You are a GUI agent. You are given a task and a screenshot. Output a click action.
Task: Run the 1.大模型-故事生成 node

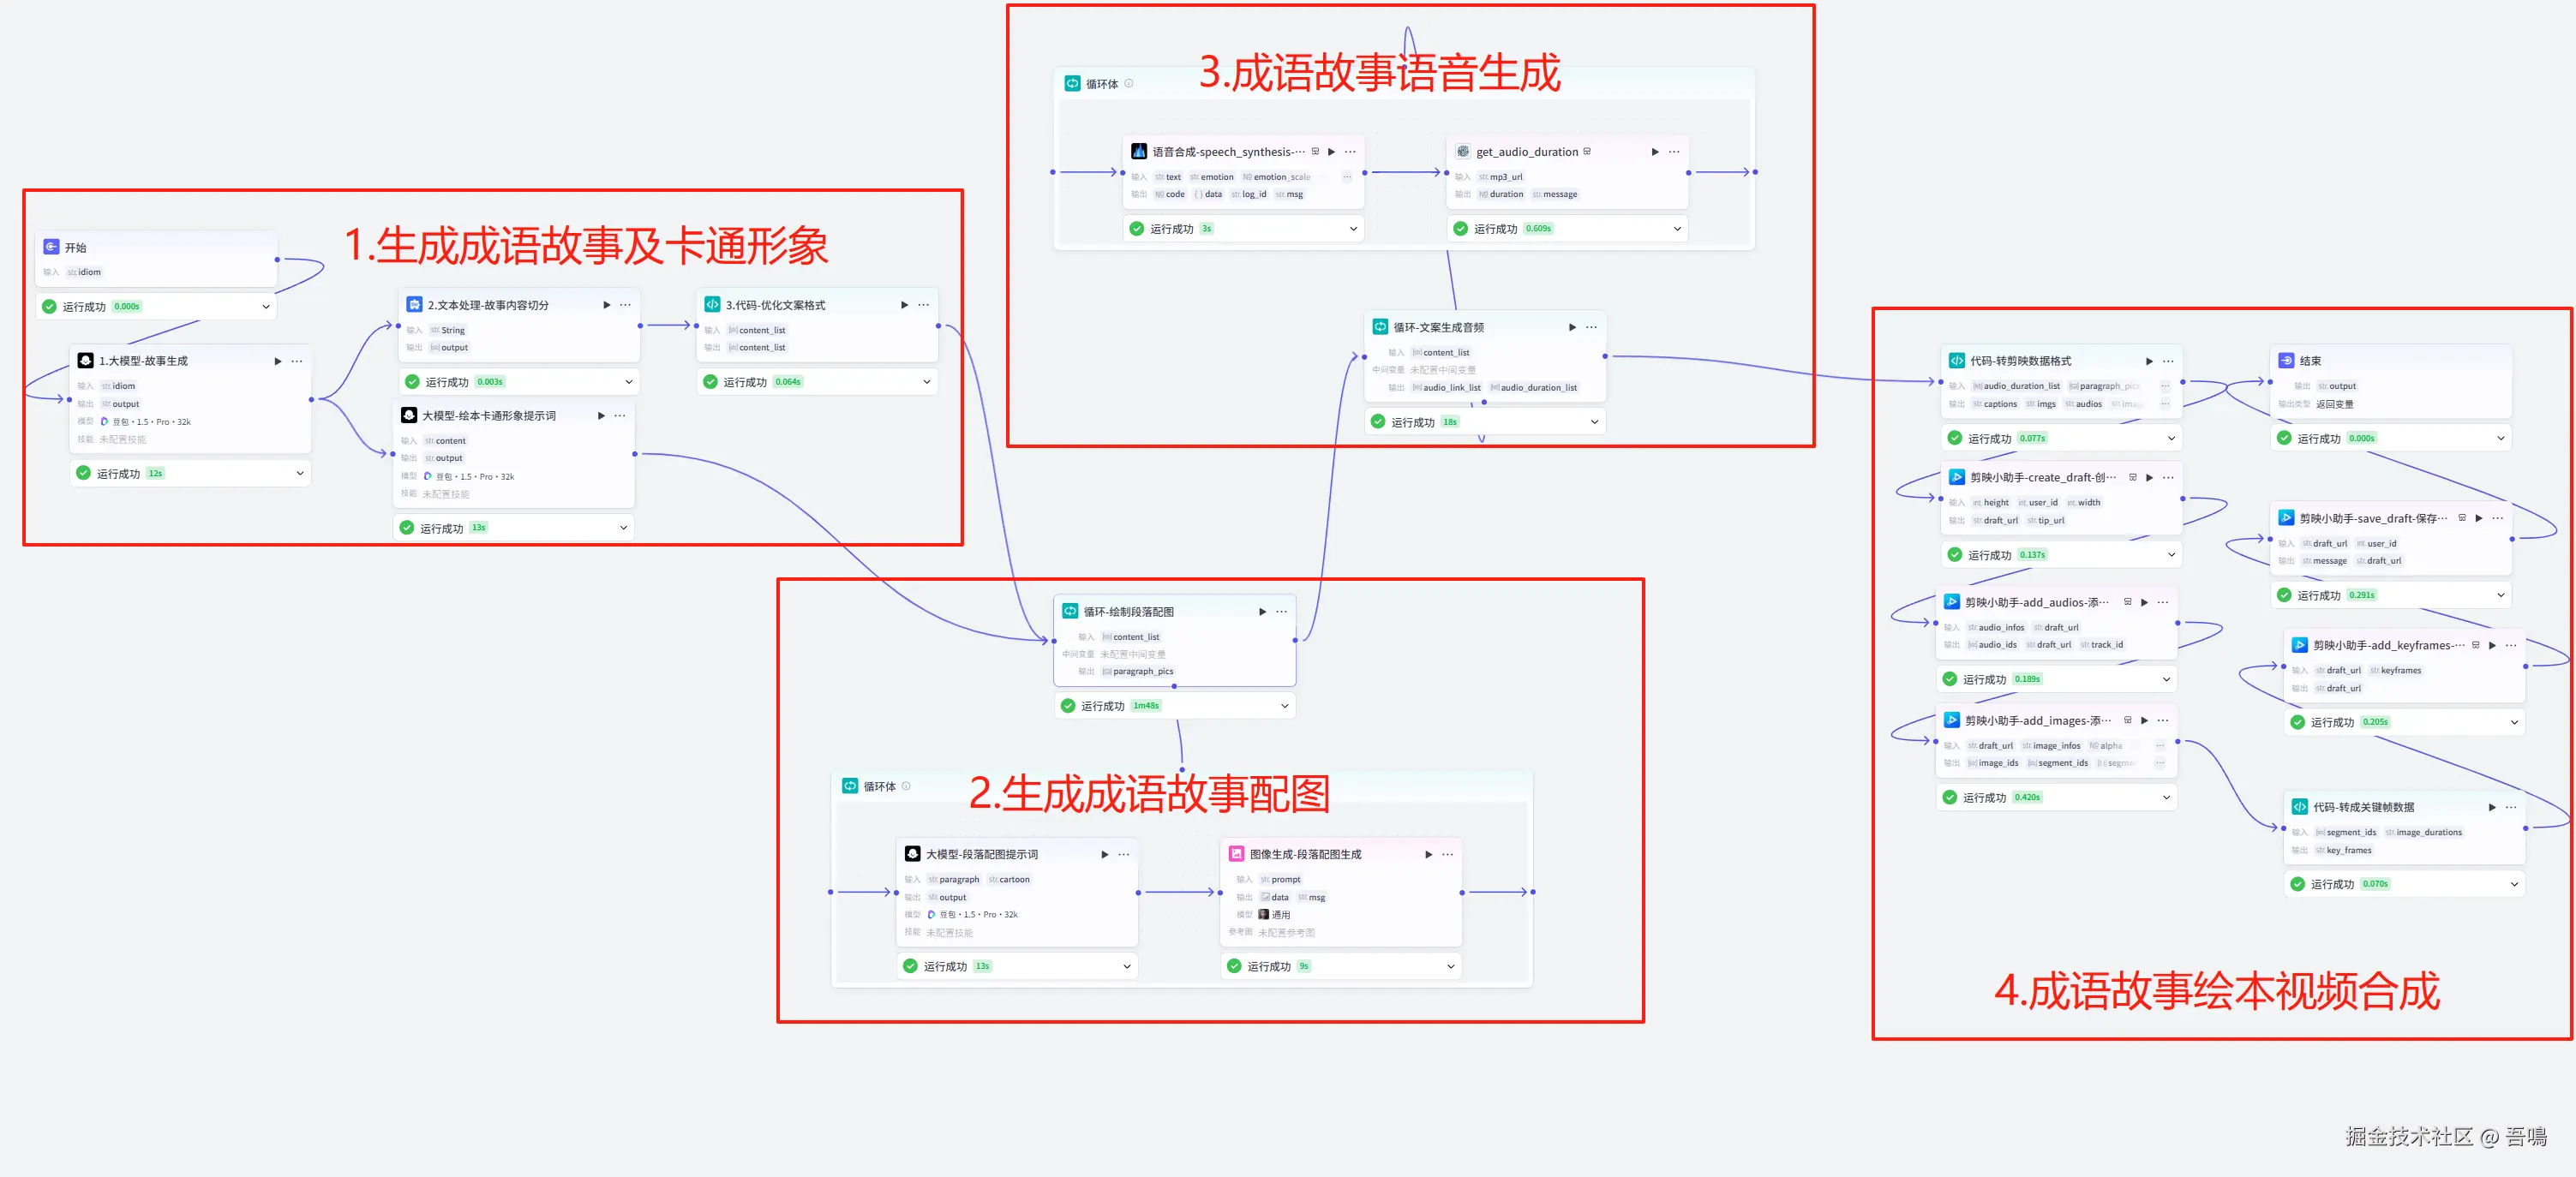278,361
